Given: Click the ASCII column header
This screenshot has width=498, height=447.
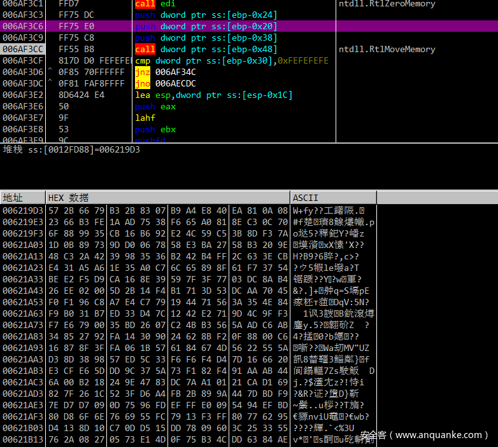Looking at the screenshot, I should [306, 198].
